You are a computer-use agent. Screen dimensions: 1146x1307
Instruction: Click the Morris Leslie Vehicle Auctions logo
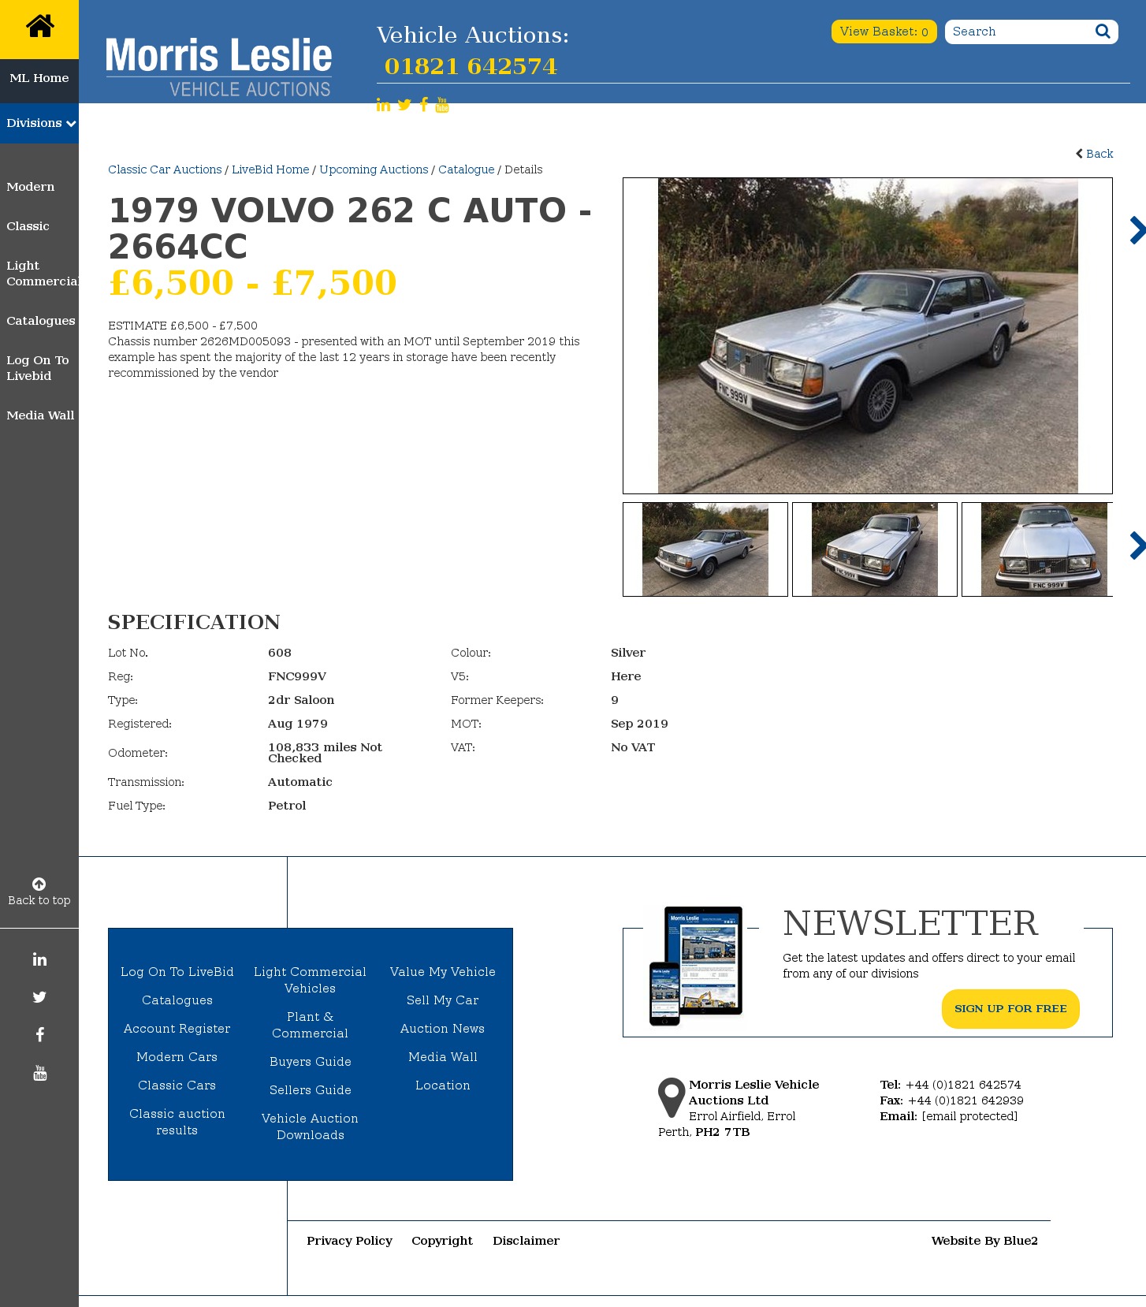(218, 67)
